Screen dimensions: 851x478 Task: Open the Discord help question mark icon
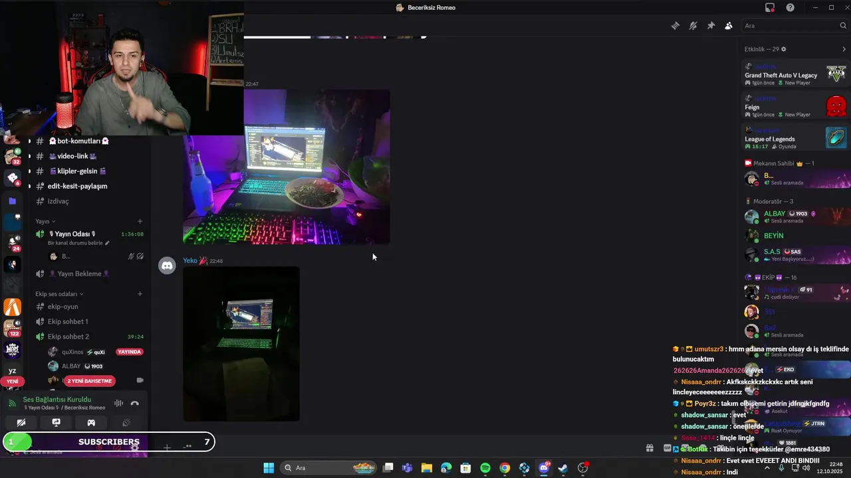tap(790, 8)
